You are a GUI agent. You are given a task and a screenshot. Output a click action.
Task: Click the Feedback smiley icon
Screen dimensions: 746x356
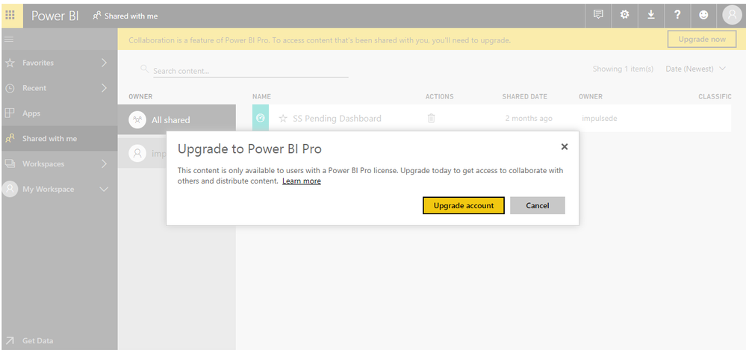pyautogui.click(x=703, y=15)
